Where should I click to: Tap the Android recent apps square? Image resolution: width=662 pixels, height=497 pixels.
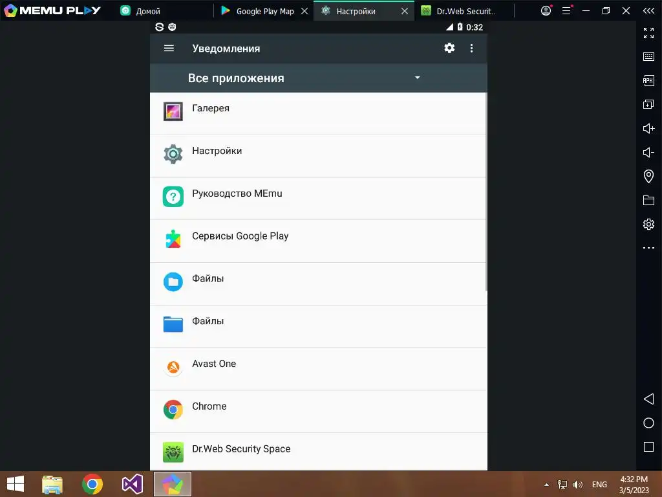[648, 447]
